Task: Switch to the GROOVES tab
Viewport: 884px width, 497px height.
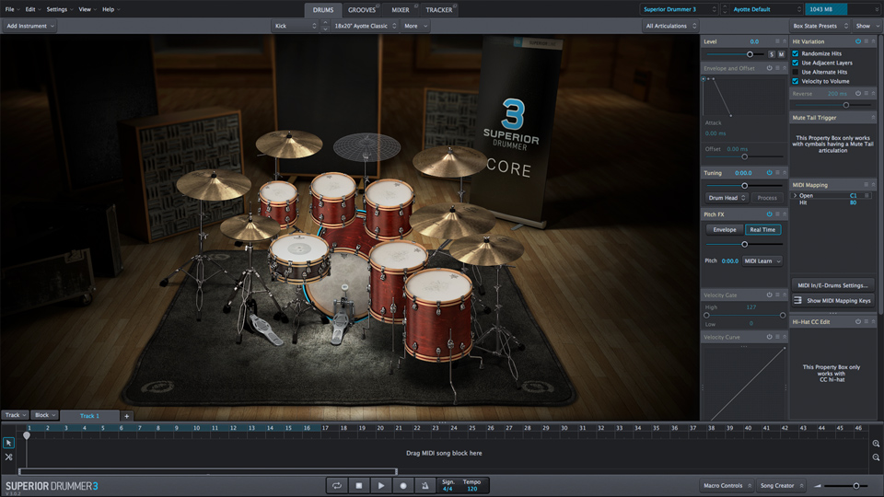Action: coord(361,9)
